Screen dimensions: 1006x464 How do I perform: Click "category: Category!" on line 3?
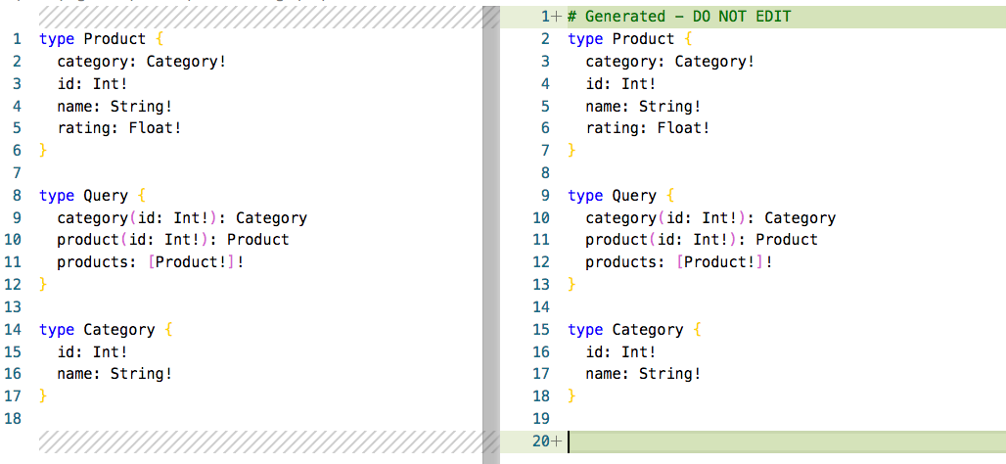[670, 62]
